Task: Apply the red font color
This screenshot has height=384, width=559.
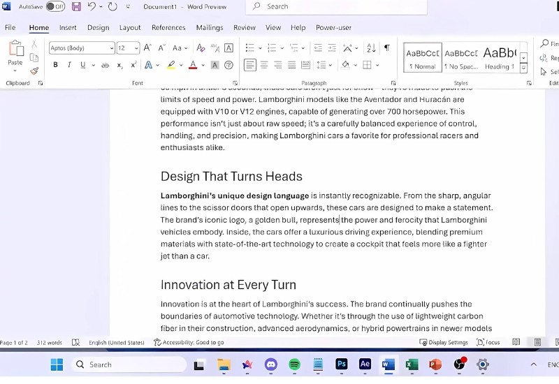Action: (x=193, y=65)
